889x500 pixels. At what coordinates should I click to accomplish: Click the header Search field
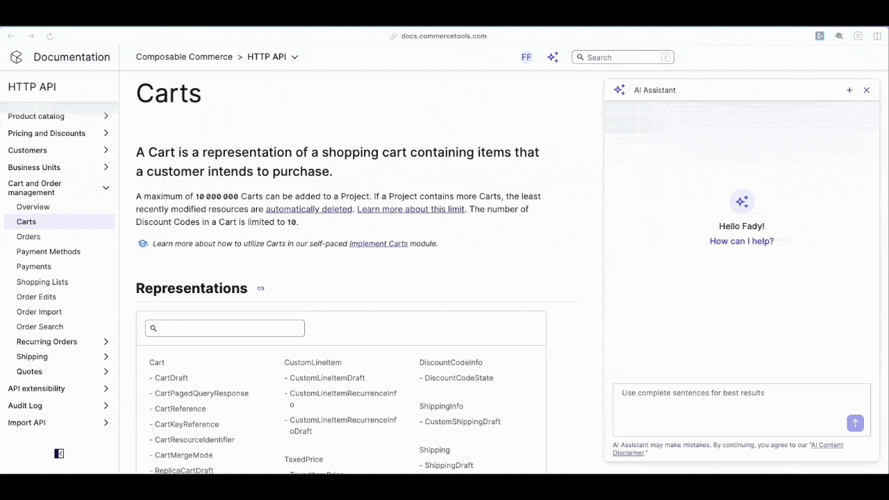(623, 58)
